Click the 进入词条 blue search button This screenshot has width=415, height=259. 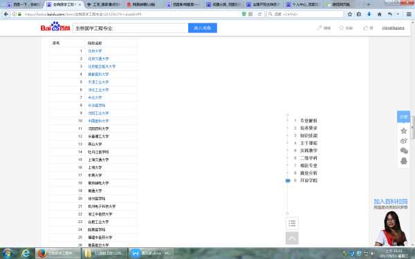pyautogui.click(x=203, y=28)
